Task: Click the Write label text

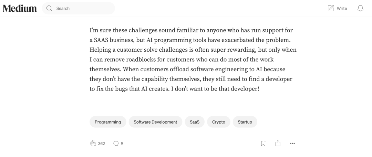Action: point(342,9)
